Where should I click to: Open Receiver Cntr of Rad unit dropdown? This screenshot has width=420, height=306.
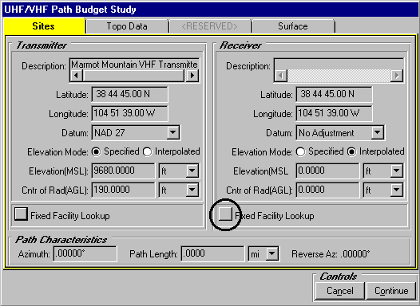[x=396, y=190]
